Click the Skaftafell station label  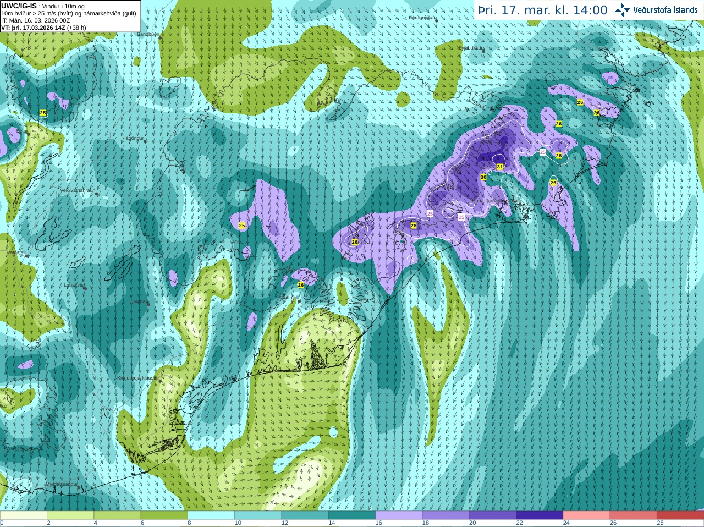[288, 298]
